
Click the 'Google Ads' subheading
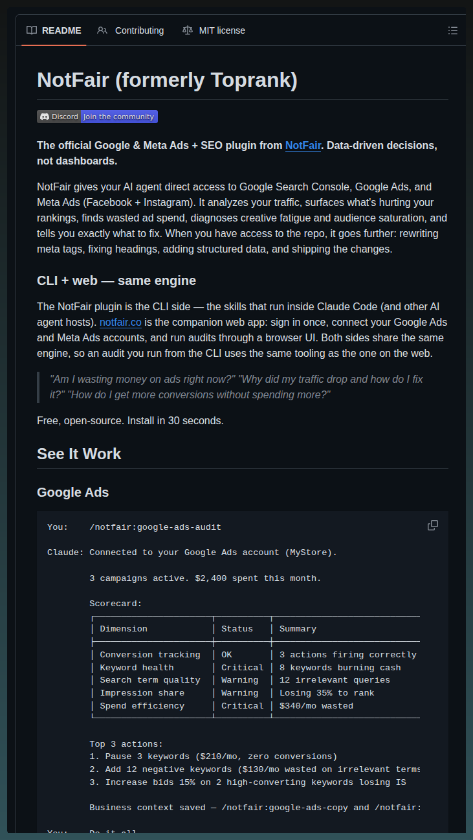[72, 492]
